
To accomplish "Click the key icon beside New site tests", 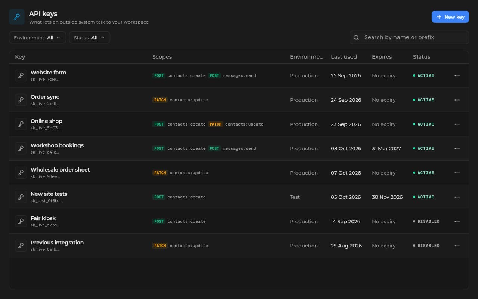I will (x=21, y=197).
